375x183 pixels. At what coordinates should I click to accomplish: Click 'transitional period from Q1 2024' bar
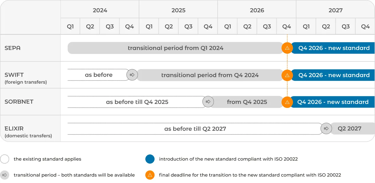point(175,48)
